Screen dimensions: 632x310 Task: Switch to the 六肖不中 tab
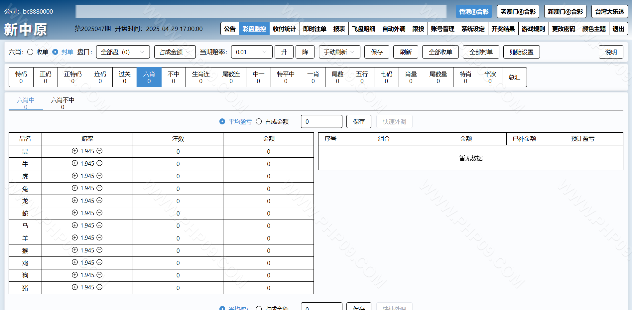point(63,103)
